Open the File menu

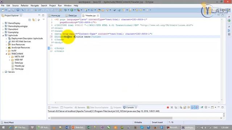point(3,5)
